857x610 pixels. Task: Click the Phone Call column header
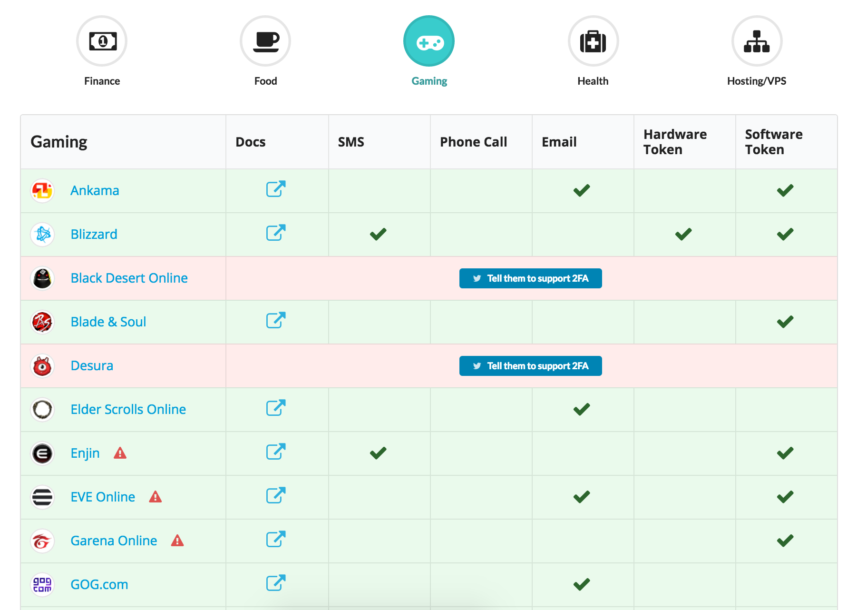pos(474,142)
